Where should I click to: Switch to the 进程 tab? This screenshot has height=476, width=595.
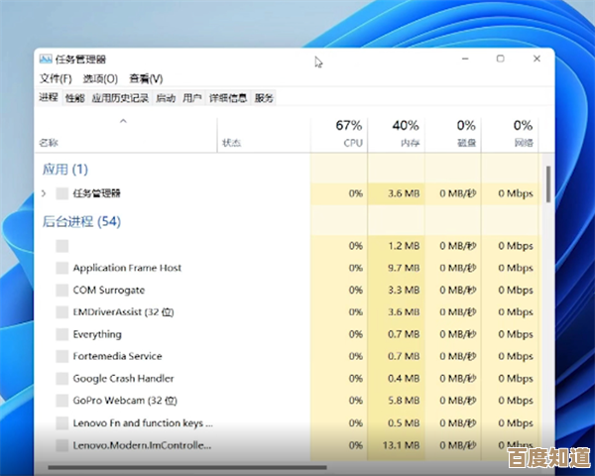49,97
